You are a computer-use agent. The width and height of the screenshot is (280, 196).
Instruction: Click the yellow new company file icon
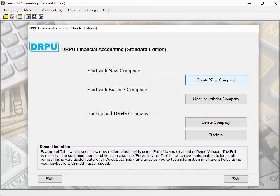tap(6, 17)
